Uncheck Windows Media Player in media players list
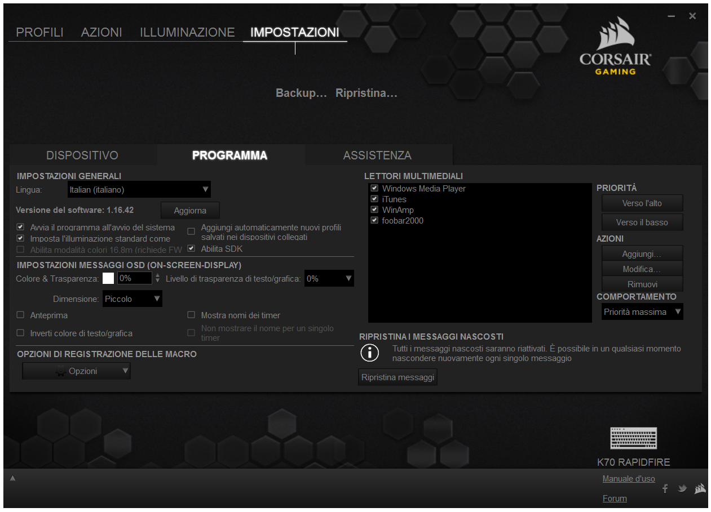Viewport: 711px width, 512px height. [x=374, y=188]
